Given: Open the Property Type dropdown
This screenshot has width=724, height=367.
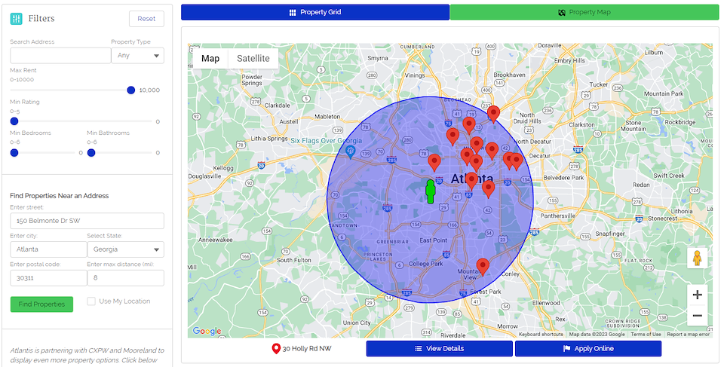Looking at the screenshot, I should pos(137,56).
